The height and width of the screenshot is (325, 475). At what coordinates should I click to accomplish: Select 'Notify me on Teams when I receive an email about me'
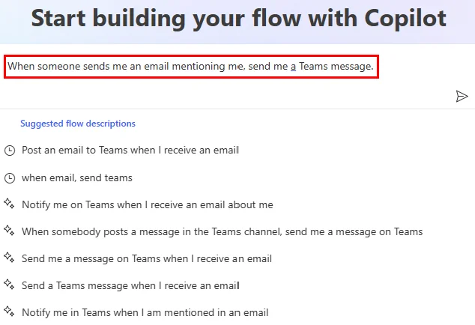click(148, 204)
